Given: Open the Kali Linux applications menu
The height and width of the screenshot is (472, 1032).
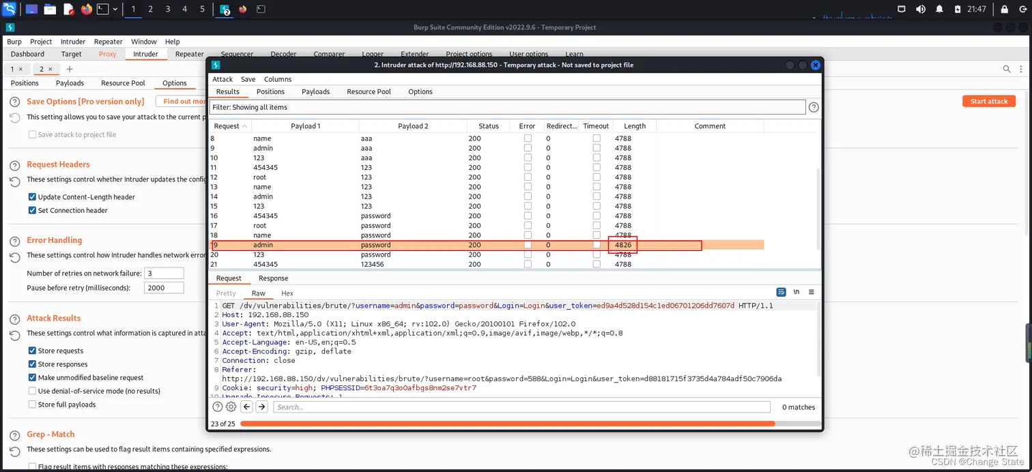Looking at the screenshot, I should [x=10, y=10].
